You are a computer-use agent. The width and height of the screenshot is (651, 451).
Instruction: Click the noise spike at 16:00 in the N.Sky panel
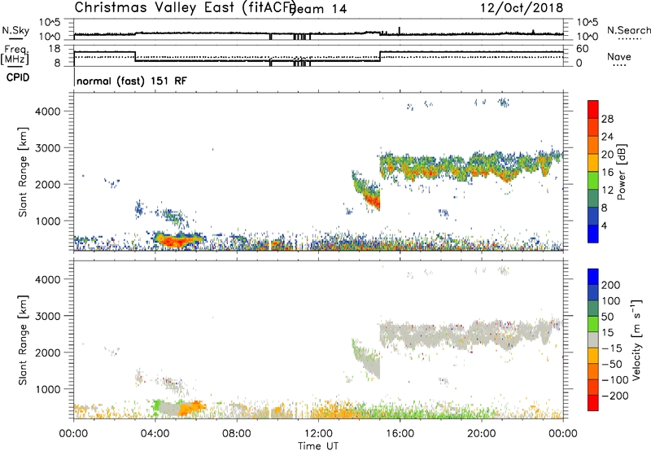click(400, 31)
